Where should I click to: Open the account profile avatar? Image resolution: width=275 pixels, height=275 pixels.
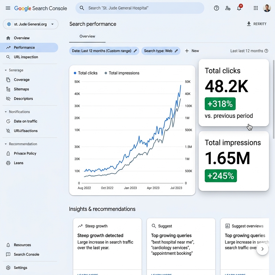[x=267, y=8]
